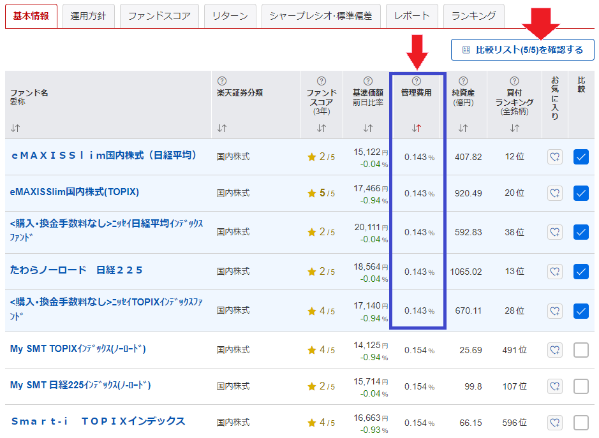
Task: Uncheck compare box for ニッセイTOPIXインデックスファンド
Action: pyautogui.click(x=581, y=311)
